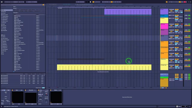Open the Plug-Ins browser category
Image resolution: width=192 pixels, height=108 pixels.
[x=4, y=23]
